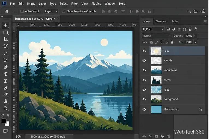Open the Kind filter dropdown
The image size is (209, 139).
pyautogui.click(x=153, y=29)
